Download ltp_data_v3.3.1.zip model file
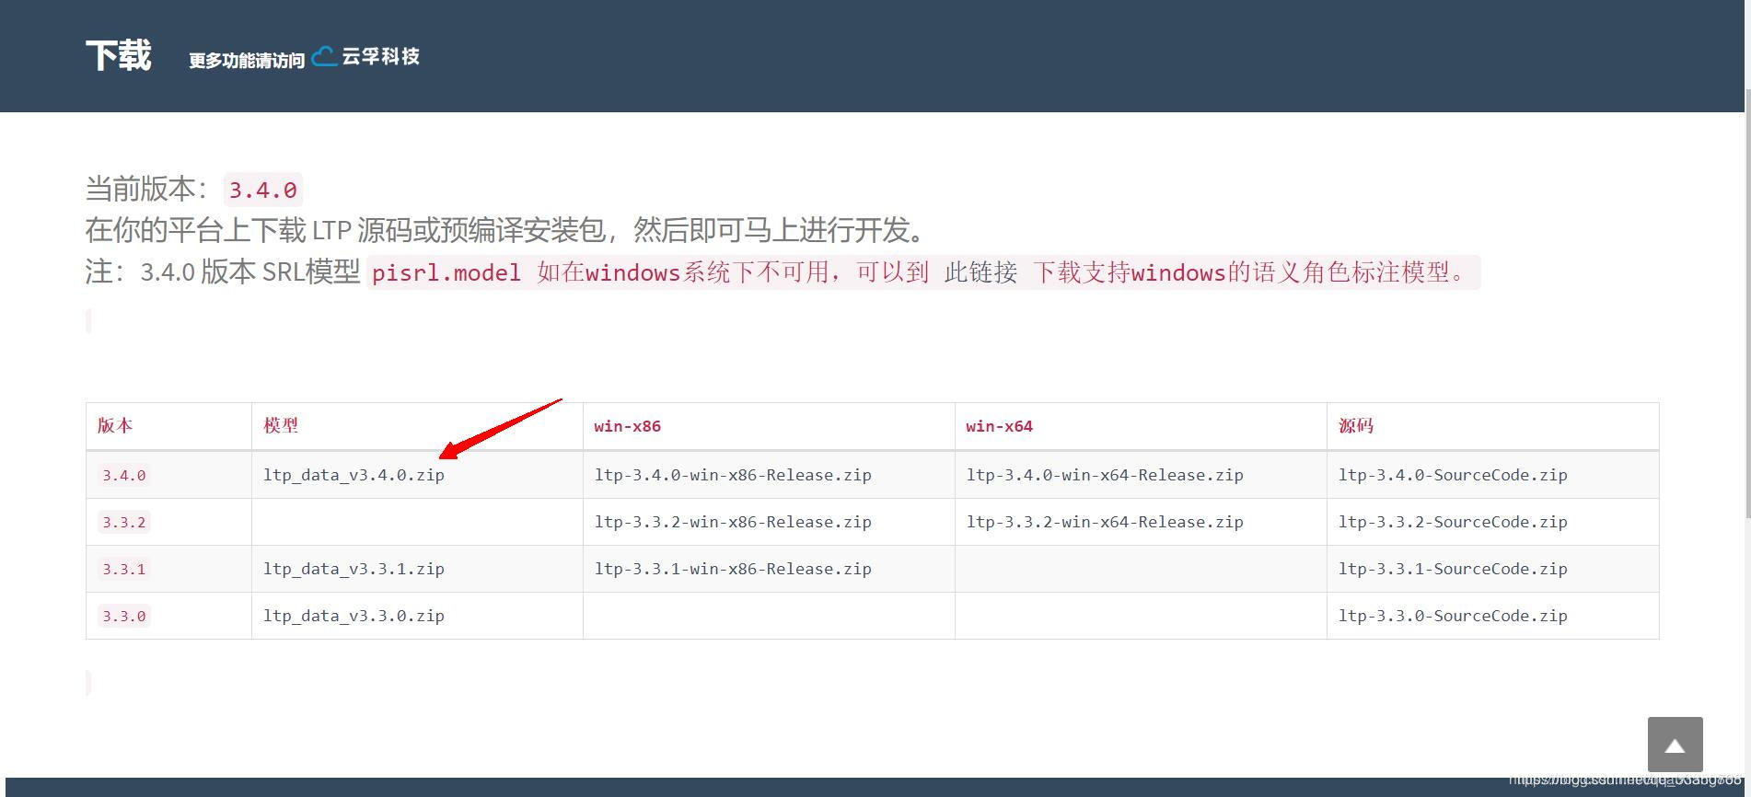1751x797 pixels. coord(354,569)
